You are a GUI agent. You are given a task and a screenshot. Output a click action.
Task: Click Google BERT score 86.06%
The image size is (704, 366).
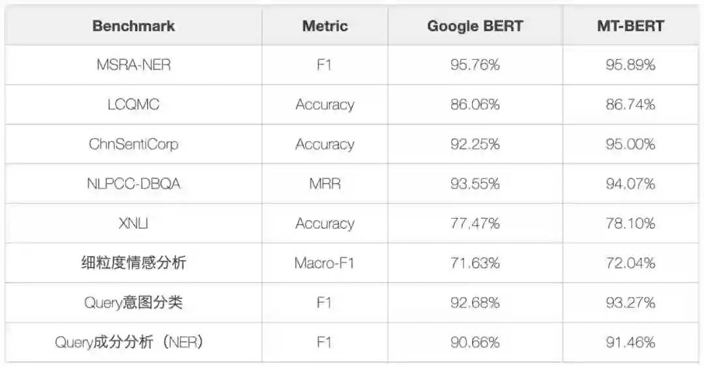475,104
